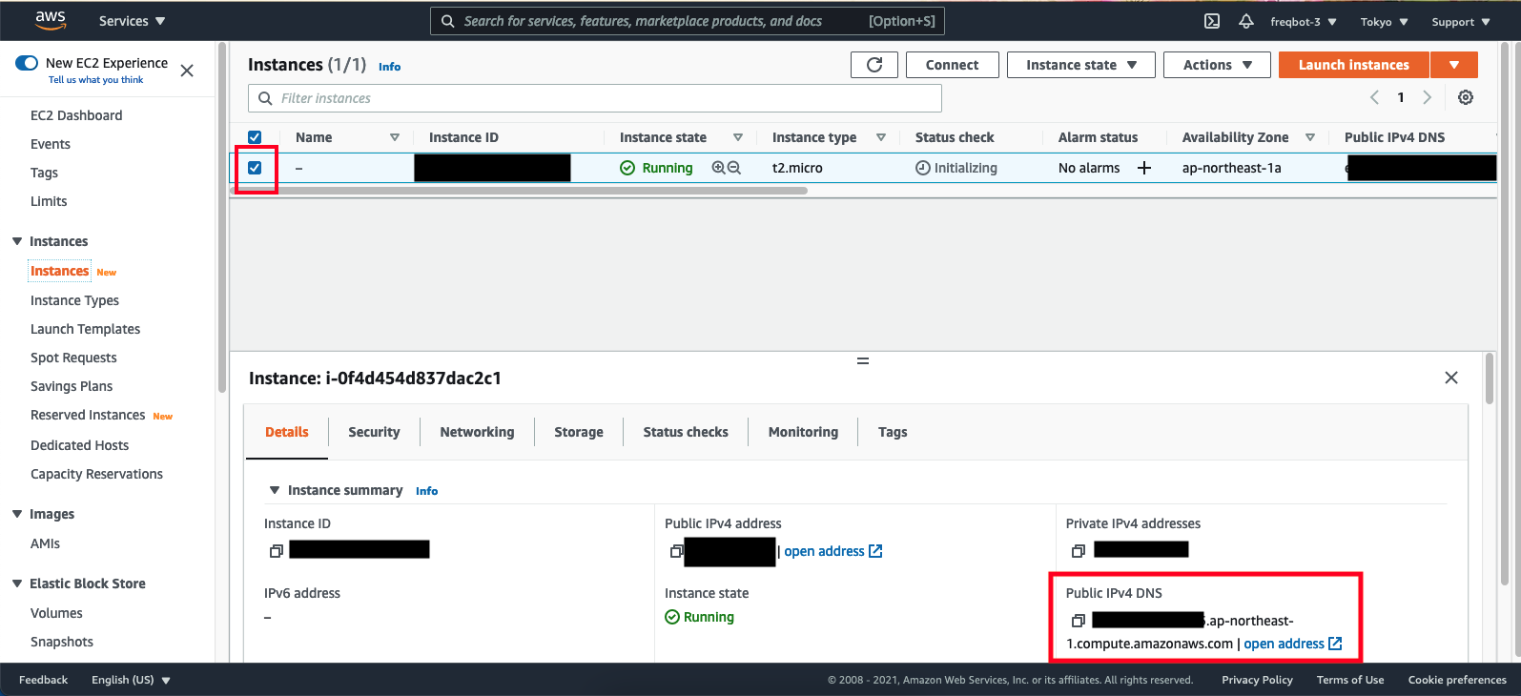Change language English (US) dropdown
This screenshot has width=1521, height=696.
pyautogui.click(x=131, y=680)
